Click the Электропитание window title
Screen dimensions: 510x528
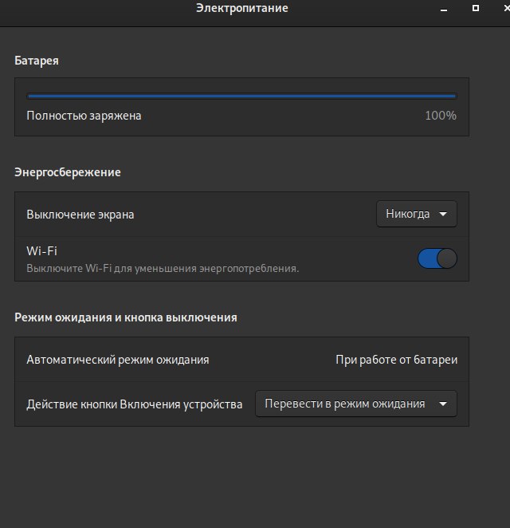242,8
